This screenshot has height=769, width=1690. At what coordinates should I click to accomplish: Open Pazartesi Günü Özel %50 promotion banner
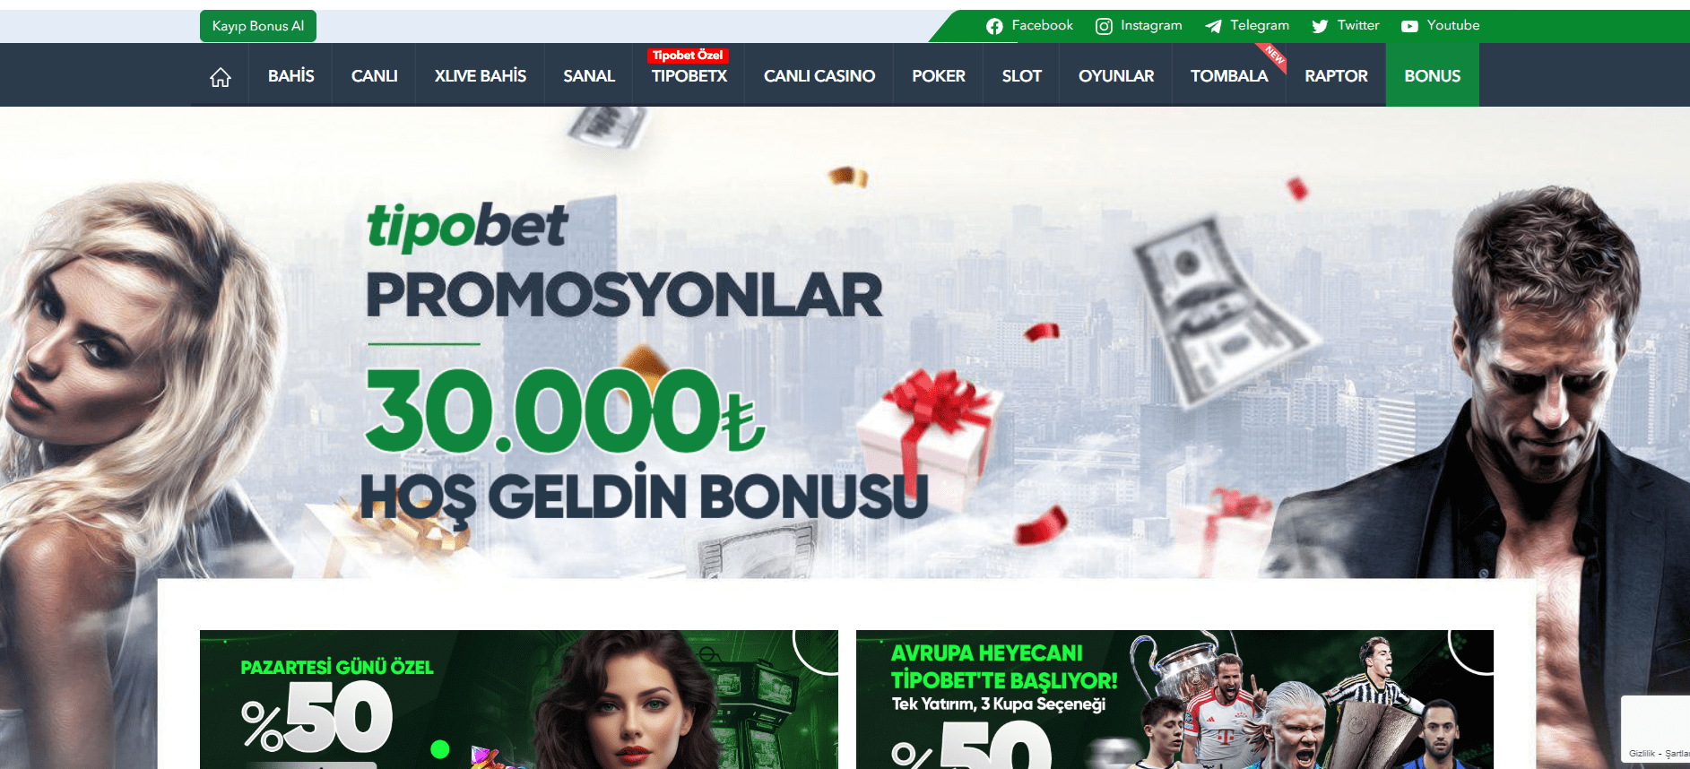pyautogui.click(x=518, y=699)
